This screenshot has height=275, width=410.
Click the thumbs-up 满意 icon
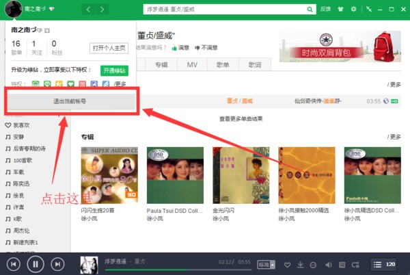point(174,48)
